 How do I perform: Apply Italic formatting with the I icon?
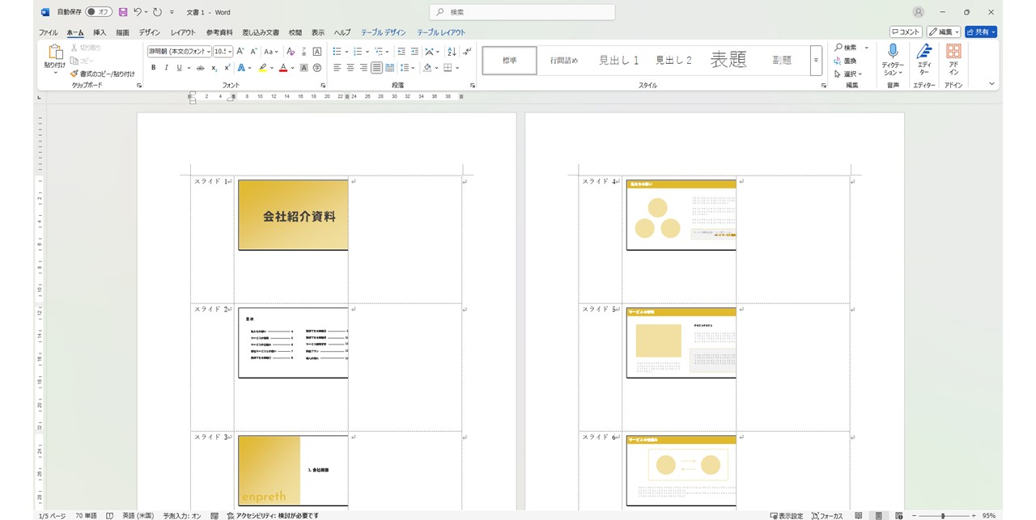(166, 68)
